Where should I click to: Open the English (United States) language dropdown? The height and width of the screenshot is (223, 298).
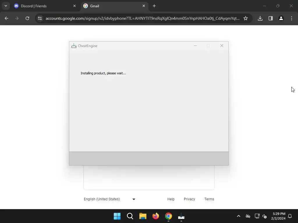[x=109, y=199]
